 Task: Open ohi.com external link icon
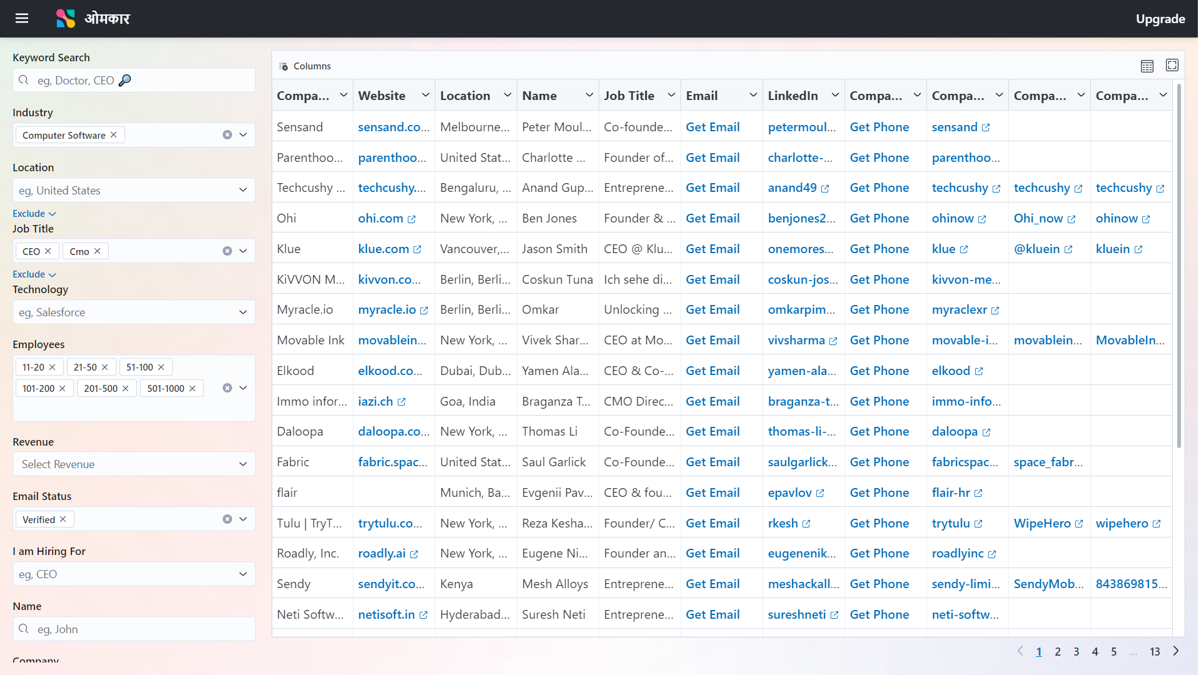(412, 219)
